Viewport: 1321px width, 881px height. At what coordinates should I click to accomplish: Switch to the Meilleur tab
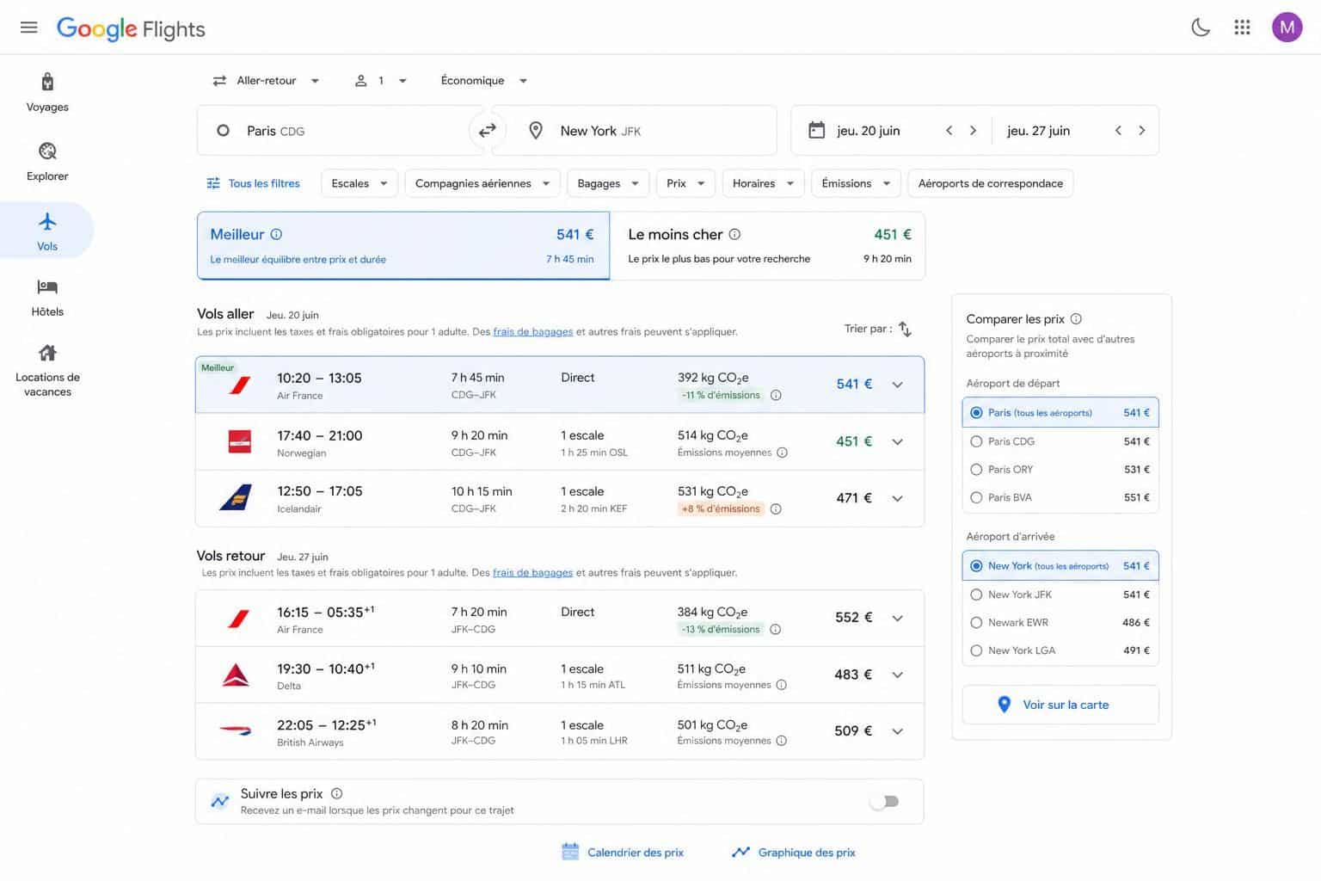403,245
